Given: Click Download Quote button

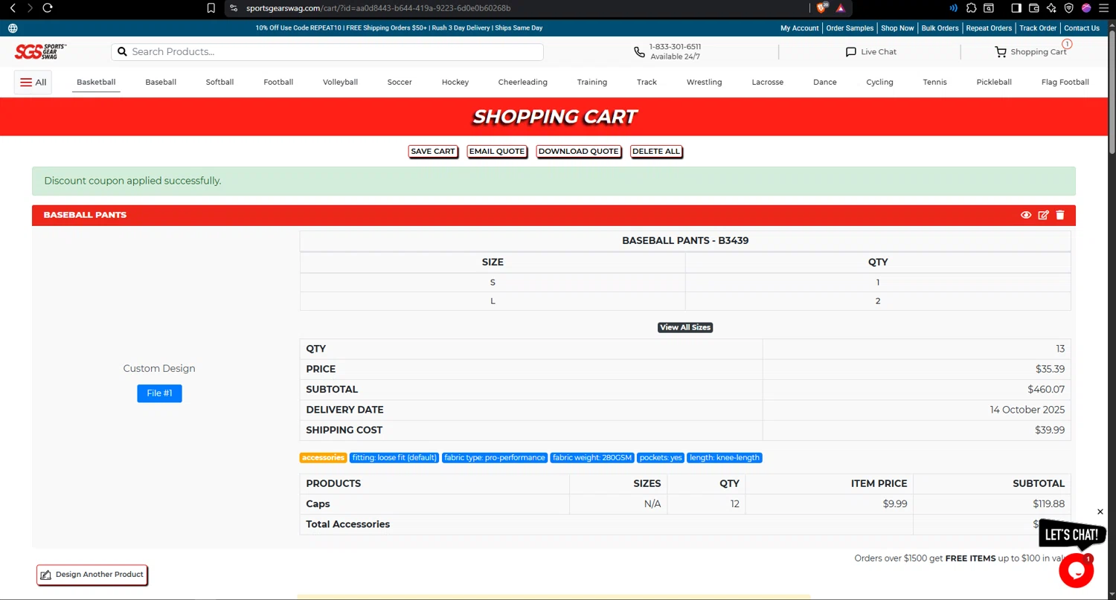Looking at the screenshot, I should coord(579,151).
